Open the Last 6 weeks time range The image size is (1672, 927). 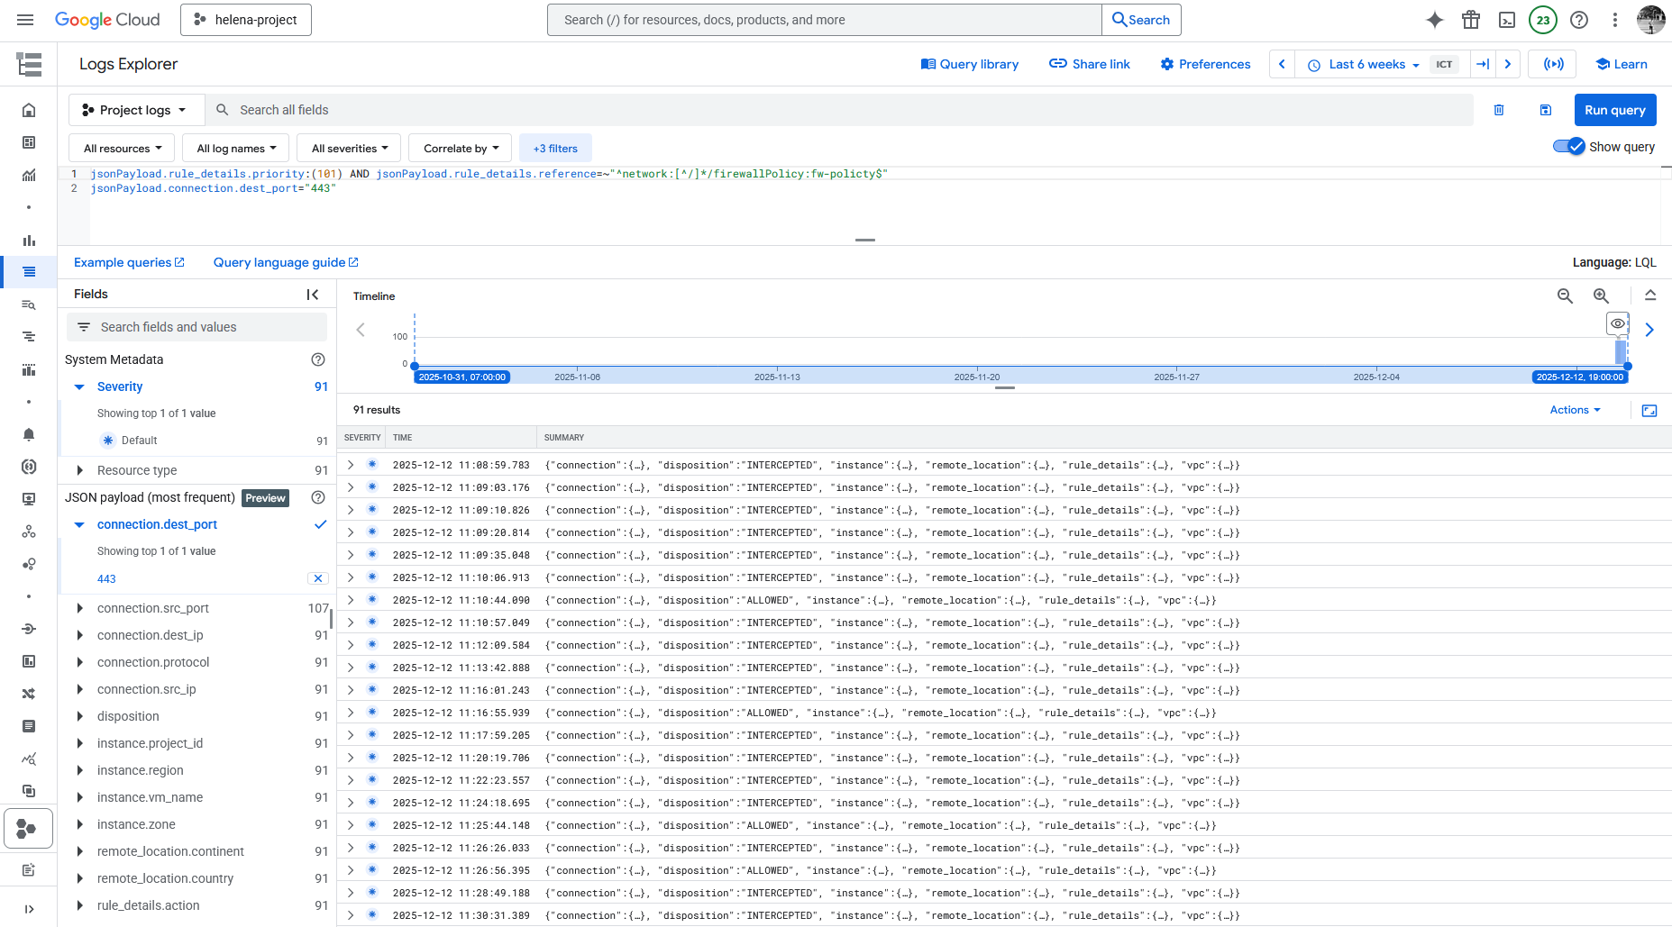tap(1366, 64)
